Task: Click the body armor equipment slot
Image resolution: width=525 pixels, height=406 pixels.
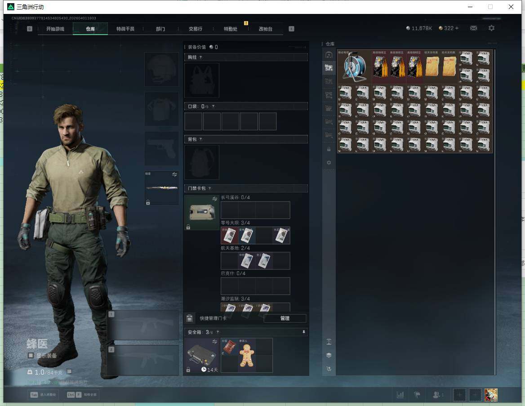Action: (161, 109)
